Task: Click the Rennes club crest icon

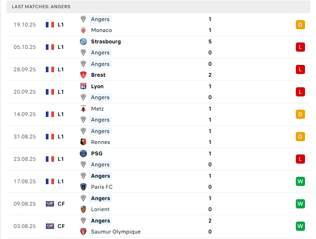Action: coord(83,142)
